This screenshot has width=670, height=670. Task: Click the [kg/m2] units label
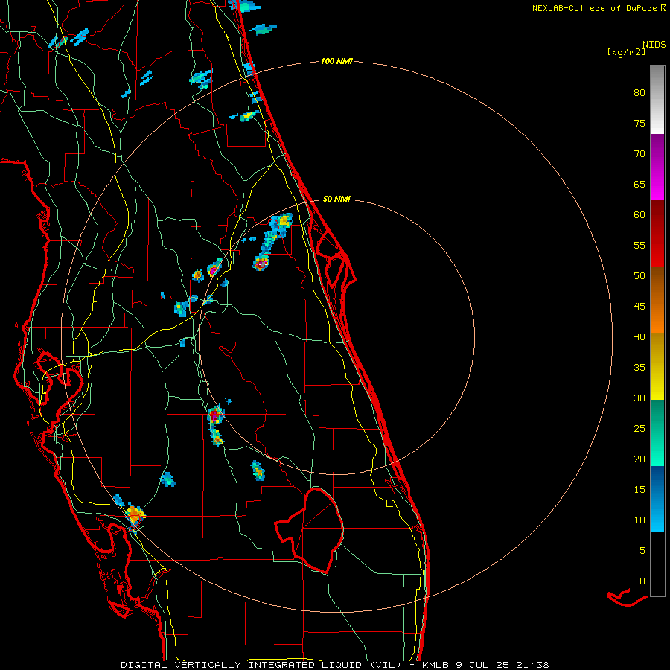click(626, 52)
